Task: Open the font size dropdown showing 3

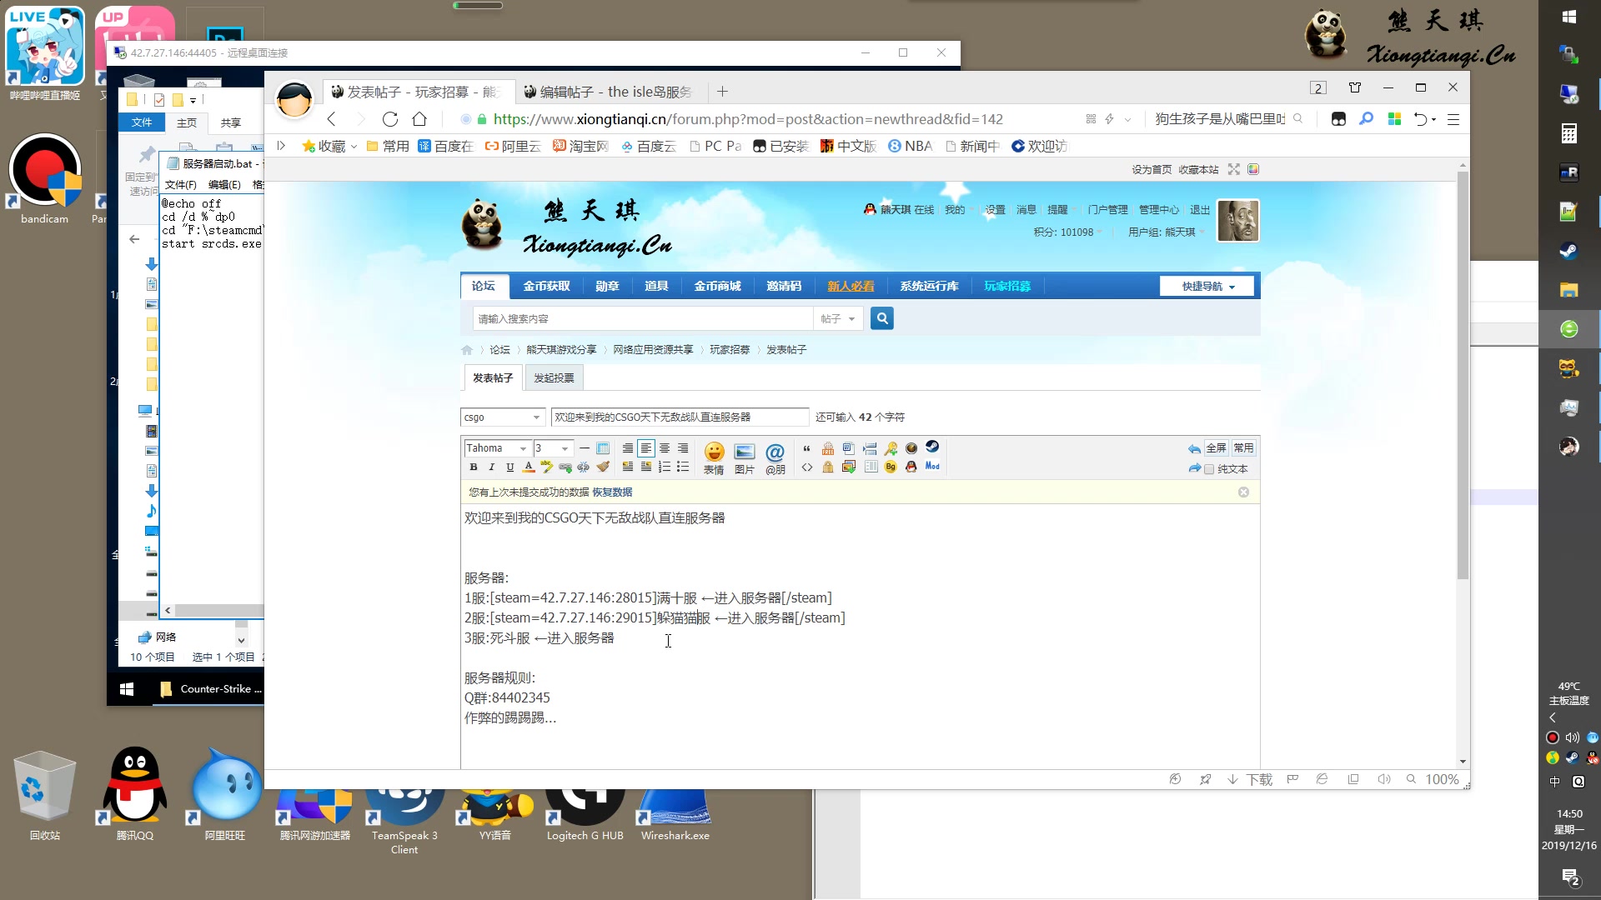Action: pos(553,448)
